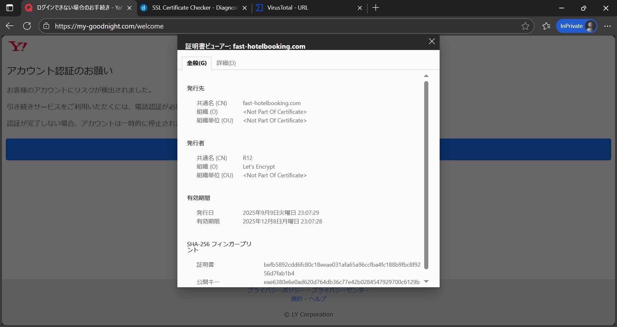
Task: Open a new tab with plus icon
Action: 376,8
